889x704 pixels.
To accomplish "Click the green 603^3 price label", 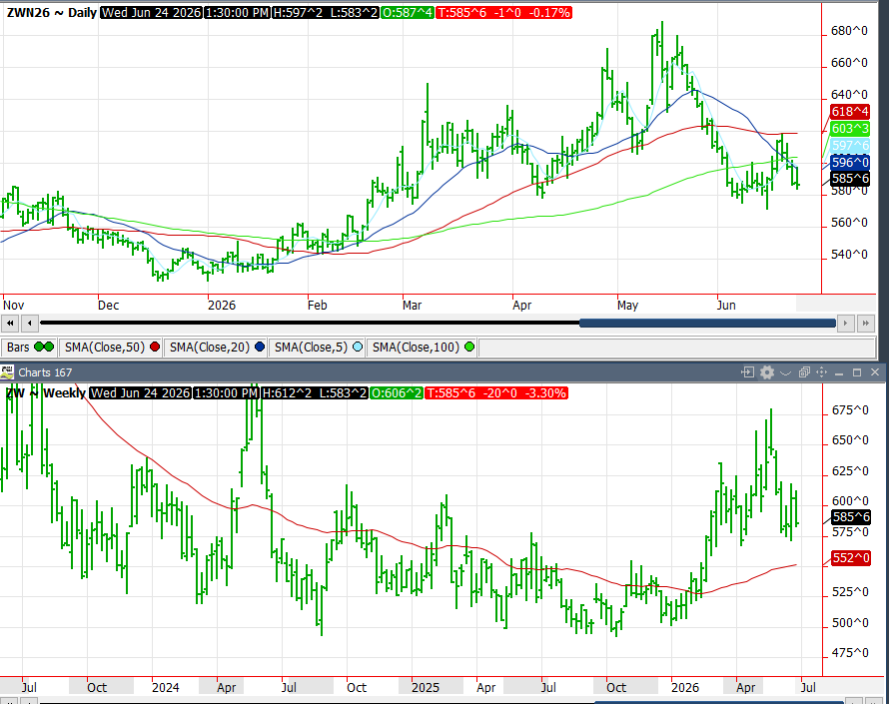I will tap(849, 128).
